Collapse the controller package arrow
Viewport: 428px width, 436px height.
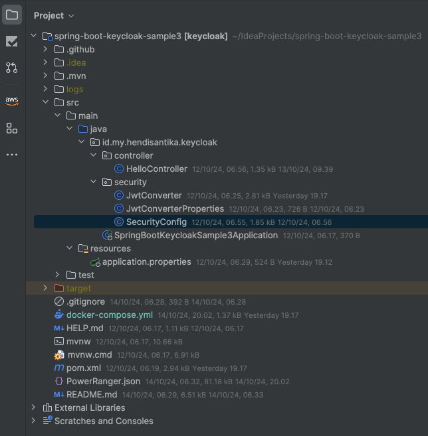click(x=93, y=155)
